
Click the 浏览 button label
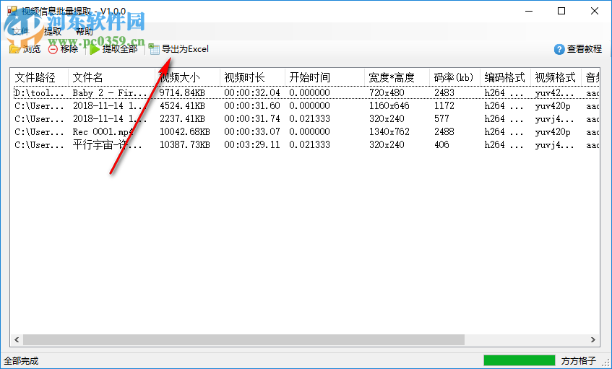point(32,49)
